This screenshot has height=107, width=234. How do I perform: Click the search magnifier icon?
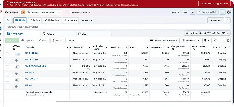point(8,20)
